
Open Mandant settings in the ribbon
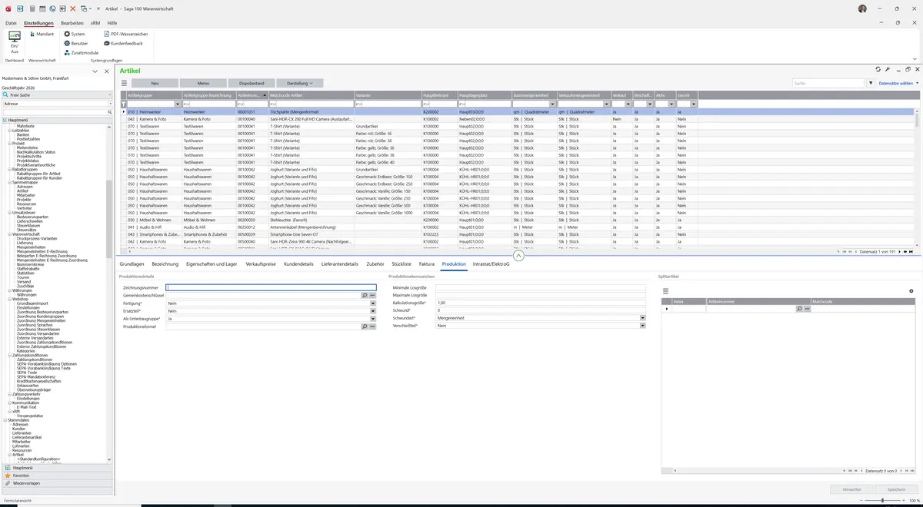coord(41,34)
